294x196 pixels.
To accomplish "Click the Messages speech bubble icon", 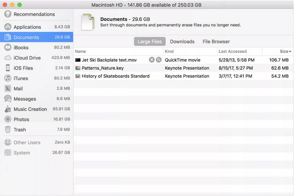I will 8,99.
